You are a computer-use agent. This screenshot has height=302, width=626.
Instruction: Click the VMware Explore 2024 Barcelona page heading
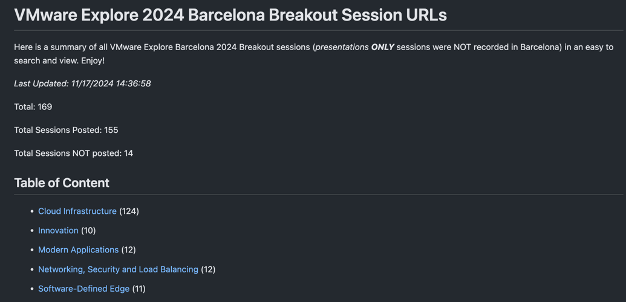230,15
